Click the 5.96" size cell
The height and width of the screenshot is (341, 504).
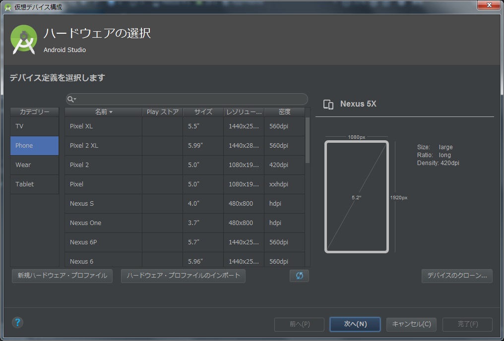(203, 259)
